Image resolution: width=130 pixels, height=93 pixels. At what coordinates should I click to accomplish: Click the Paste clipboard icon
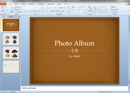pos(3,8)
